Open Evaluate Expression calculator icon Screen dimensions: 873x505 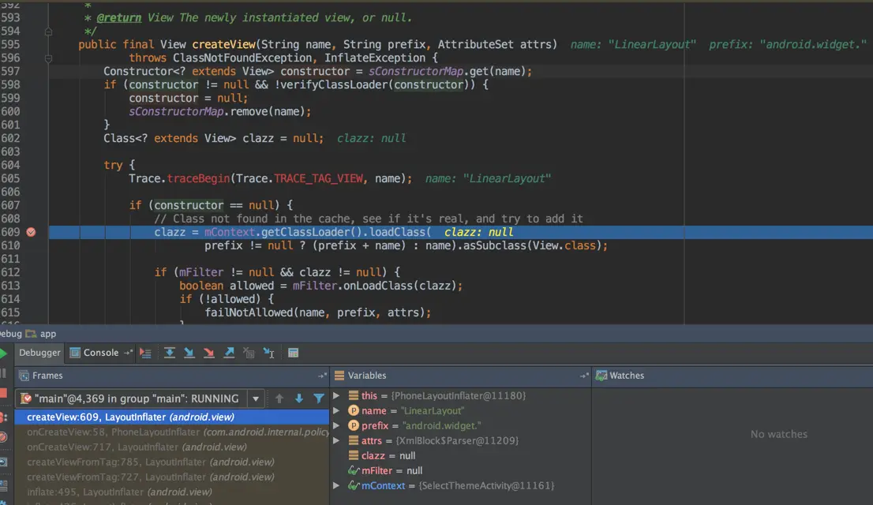(293, 353)
